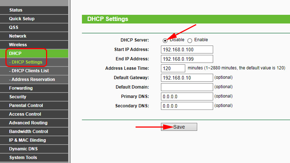Open the Status page
The image size is (290, 163).
16,10
